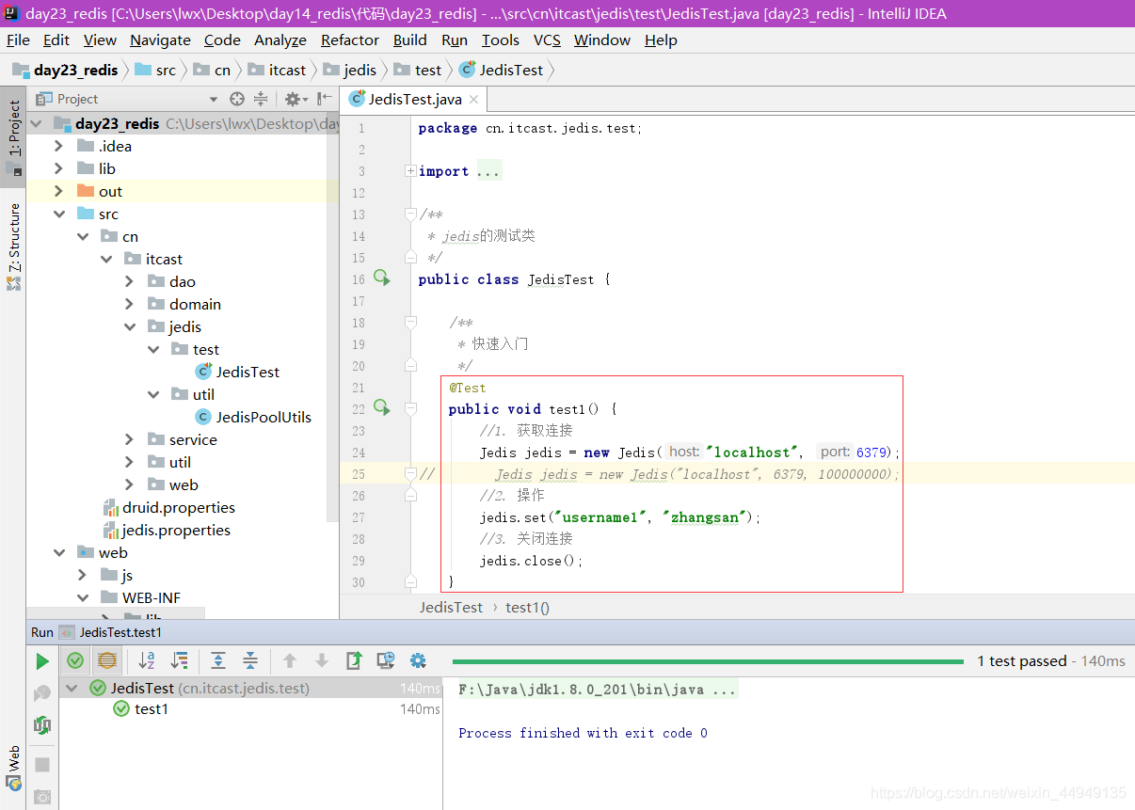Viewport: 1135px width, 810px height.
Task: Collapse the src folder in Project tree
Action: point(59,214)
